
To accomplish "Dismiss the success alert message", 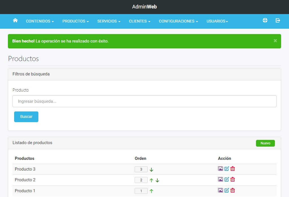I will point(275,41).
